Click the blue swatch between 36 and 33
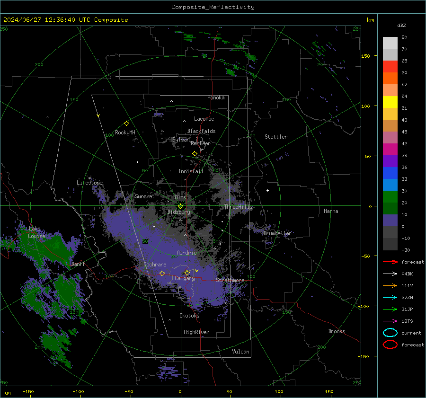Screen dimensions: 426x398 [x=390, y=173]
